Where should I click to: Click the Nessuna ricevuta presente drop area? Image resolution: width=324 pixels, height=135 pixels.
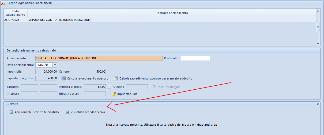(162, 125)
